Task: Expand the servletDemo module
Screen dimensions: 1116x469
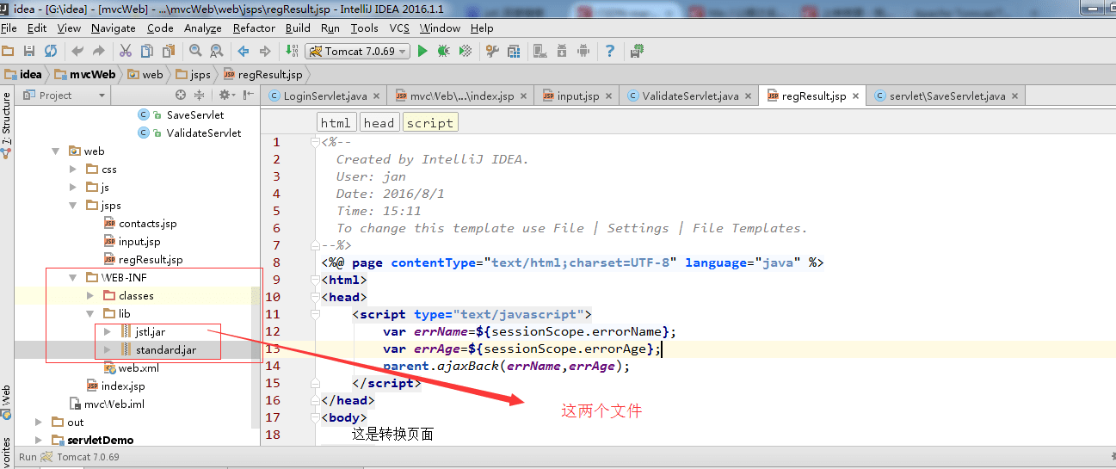Action: (39, 440)
